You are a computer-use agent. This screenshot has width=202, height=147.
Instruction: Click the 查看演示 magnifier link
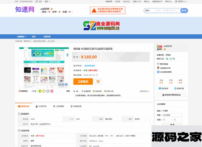click(x=90, y=66)
